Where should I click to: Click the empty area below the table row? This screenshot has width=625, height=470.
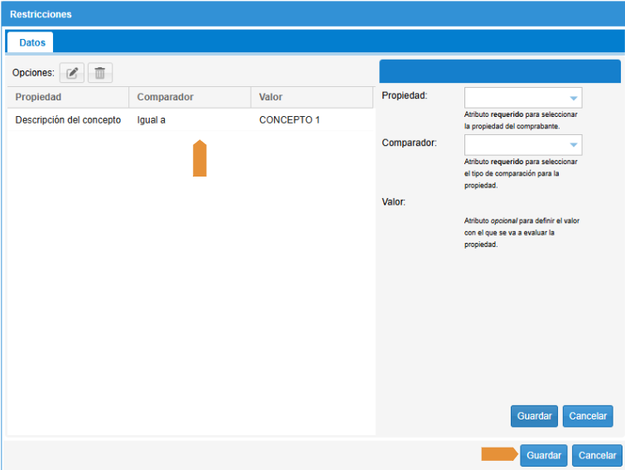click(x=190, y=290)
